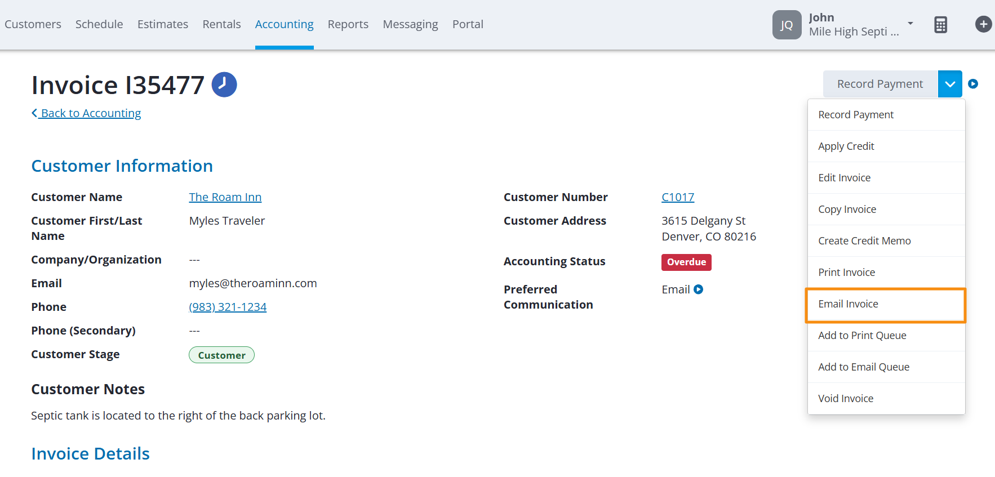Click the clock icon beside Invoice I35477
The height and width of the screenshot is (477, 995).
click(224, 84)
